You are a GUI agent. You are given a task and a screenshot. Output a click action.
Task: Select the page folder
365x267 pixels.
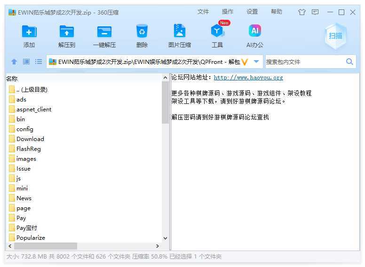(x=20, y=208)
